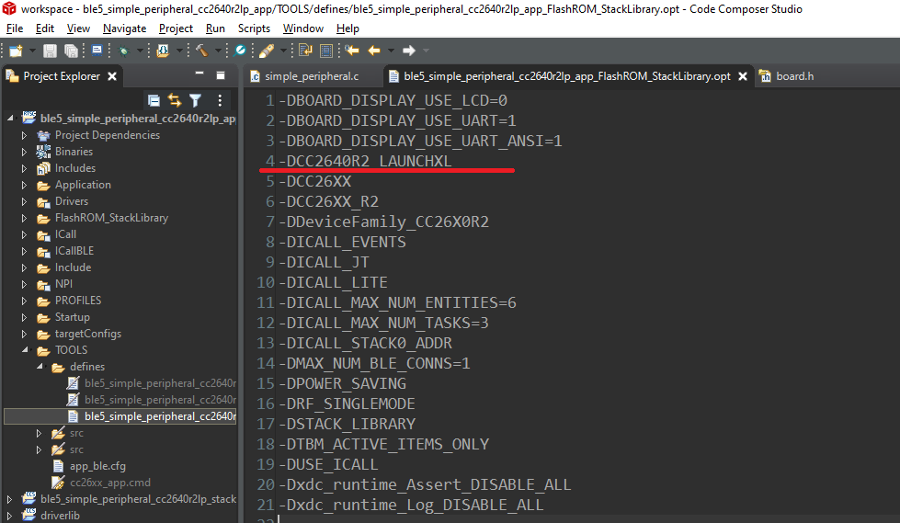
Task: Open the Search flashlight dropdown arrow
Action: [x=283, y=51]
